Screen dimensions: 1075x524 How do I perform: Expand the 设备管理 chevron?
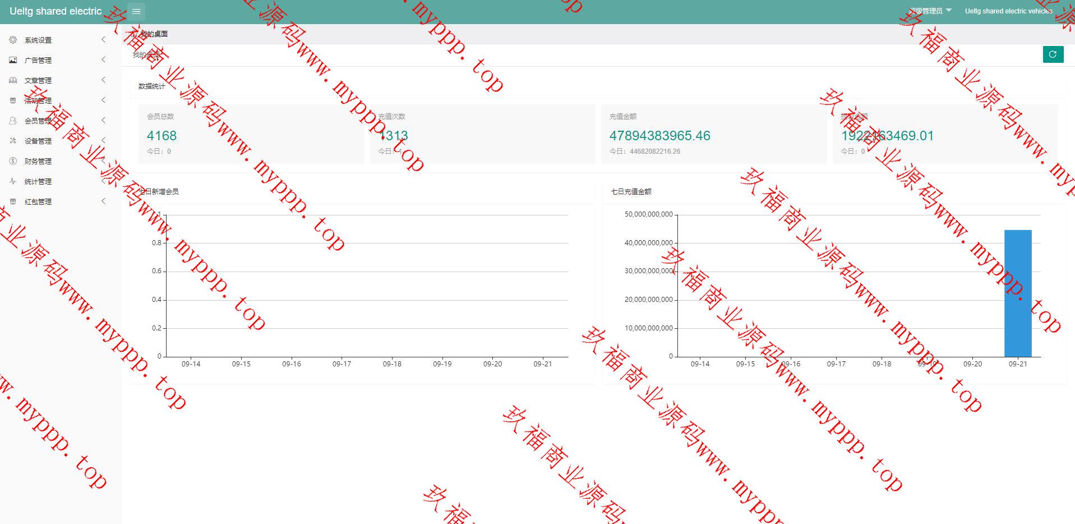[x=103, y=140]
